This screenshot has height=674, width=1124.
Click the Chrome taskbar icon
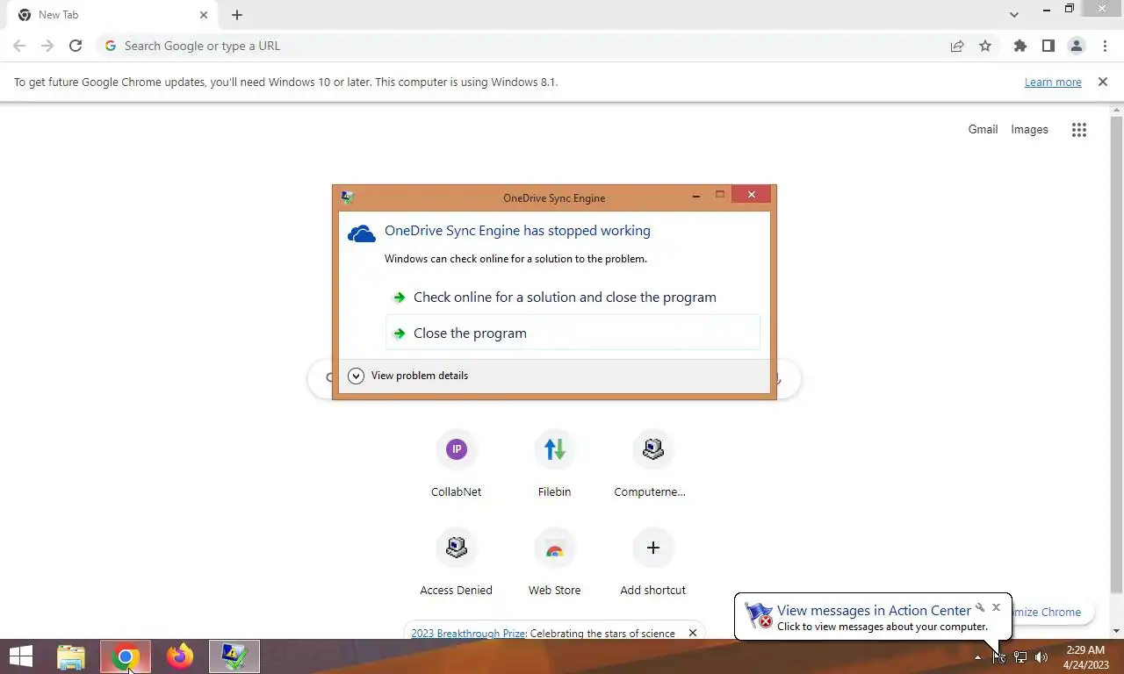126,656
